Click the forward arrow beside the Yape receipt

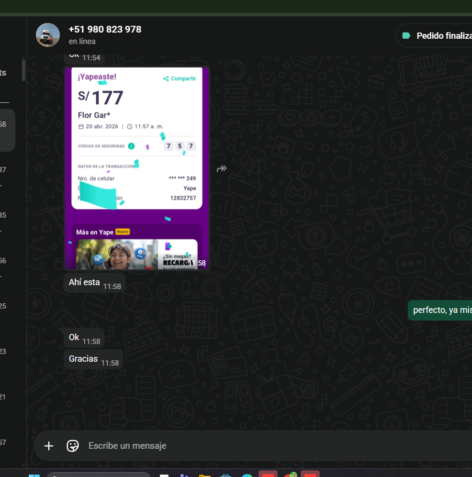coord(222,168)
